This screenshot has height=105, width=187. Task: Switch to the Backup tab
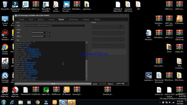tap(41, 20)
